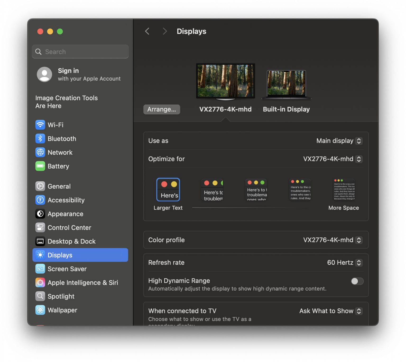
Task: Select the Battery icon in sidebar
Action: (x=40, y=166)
